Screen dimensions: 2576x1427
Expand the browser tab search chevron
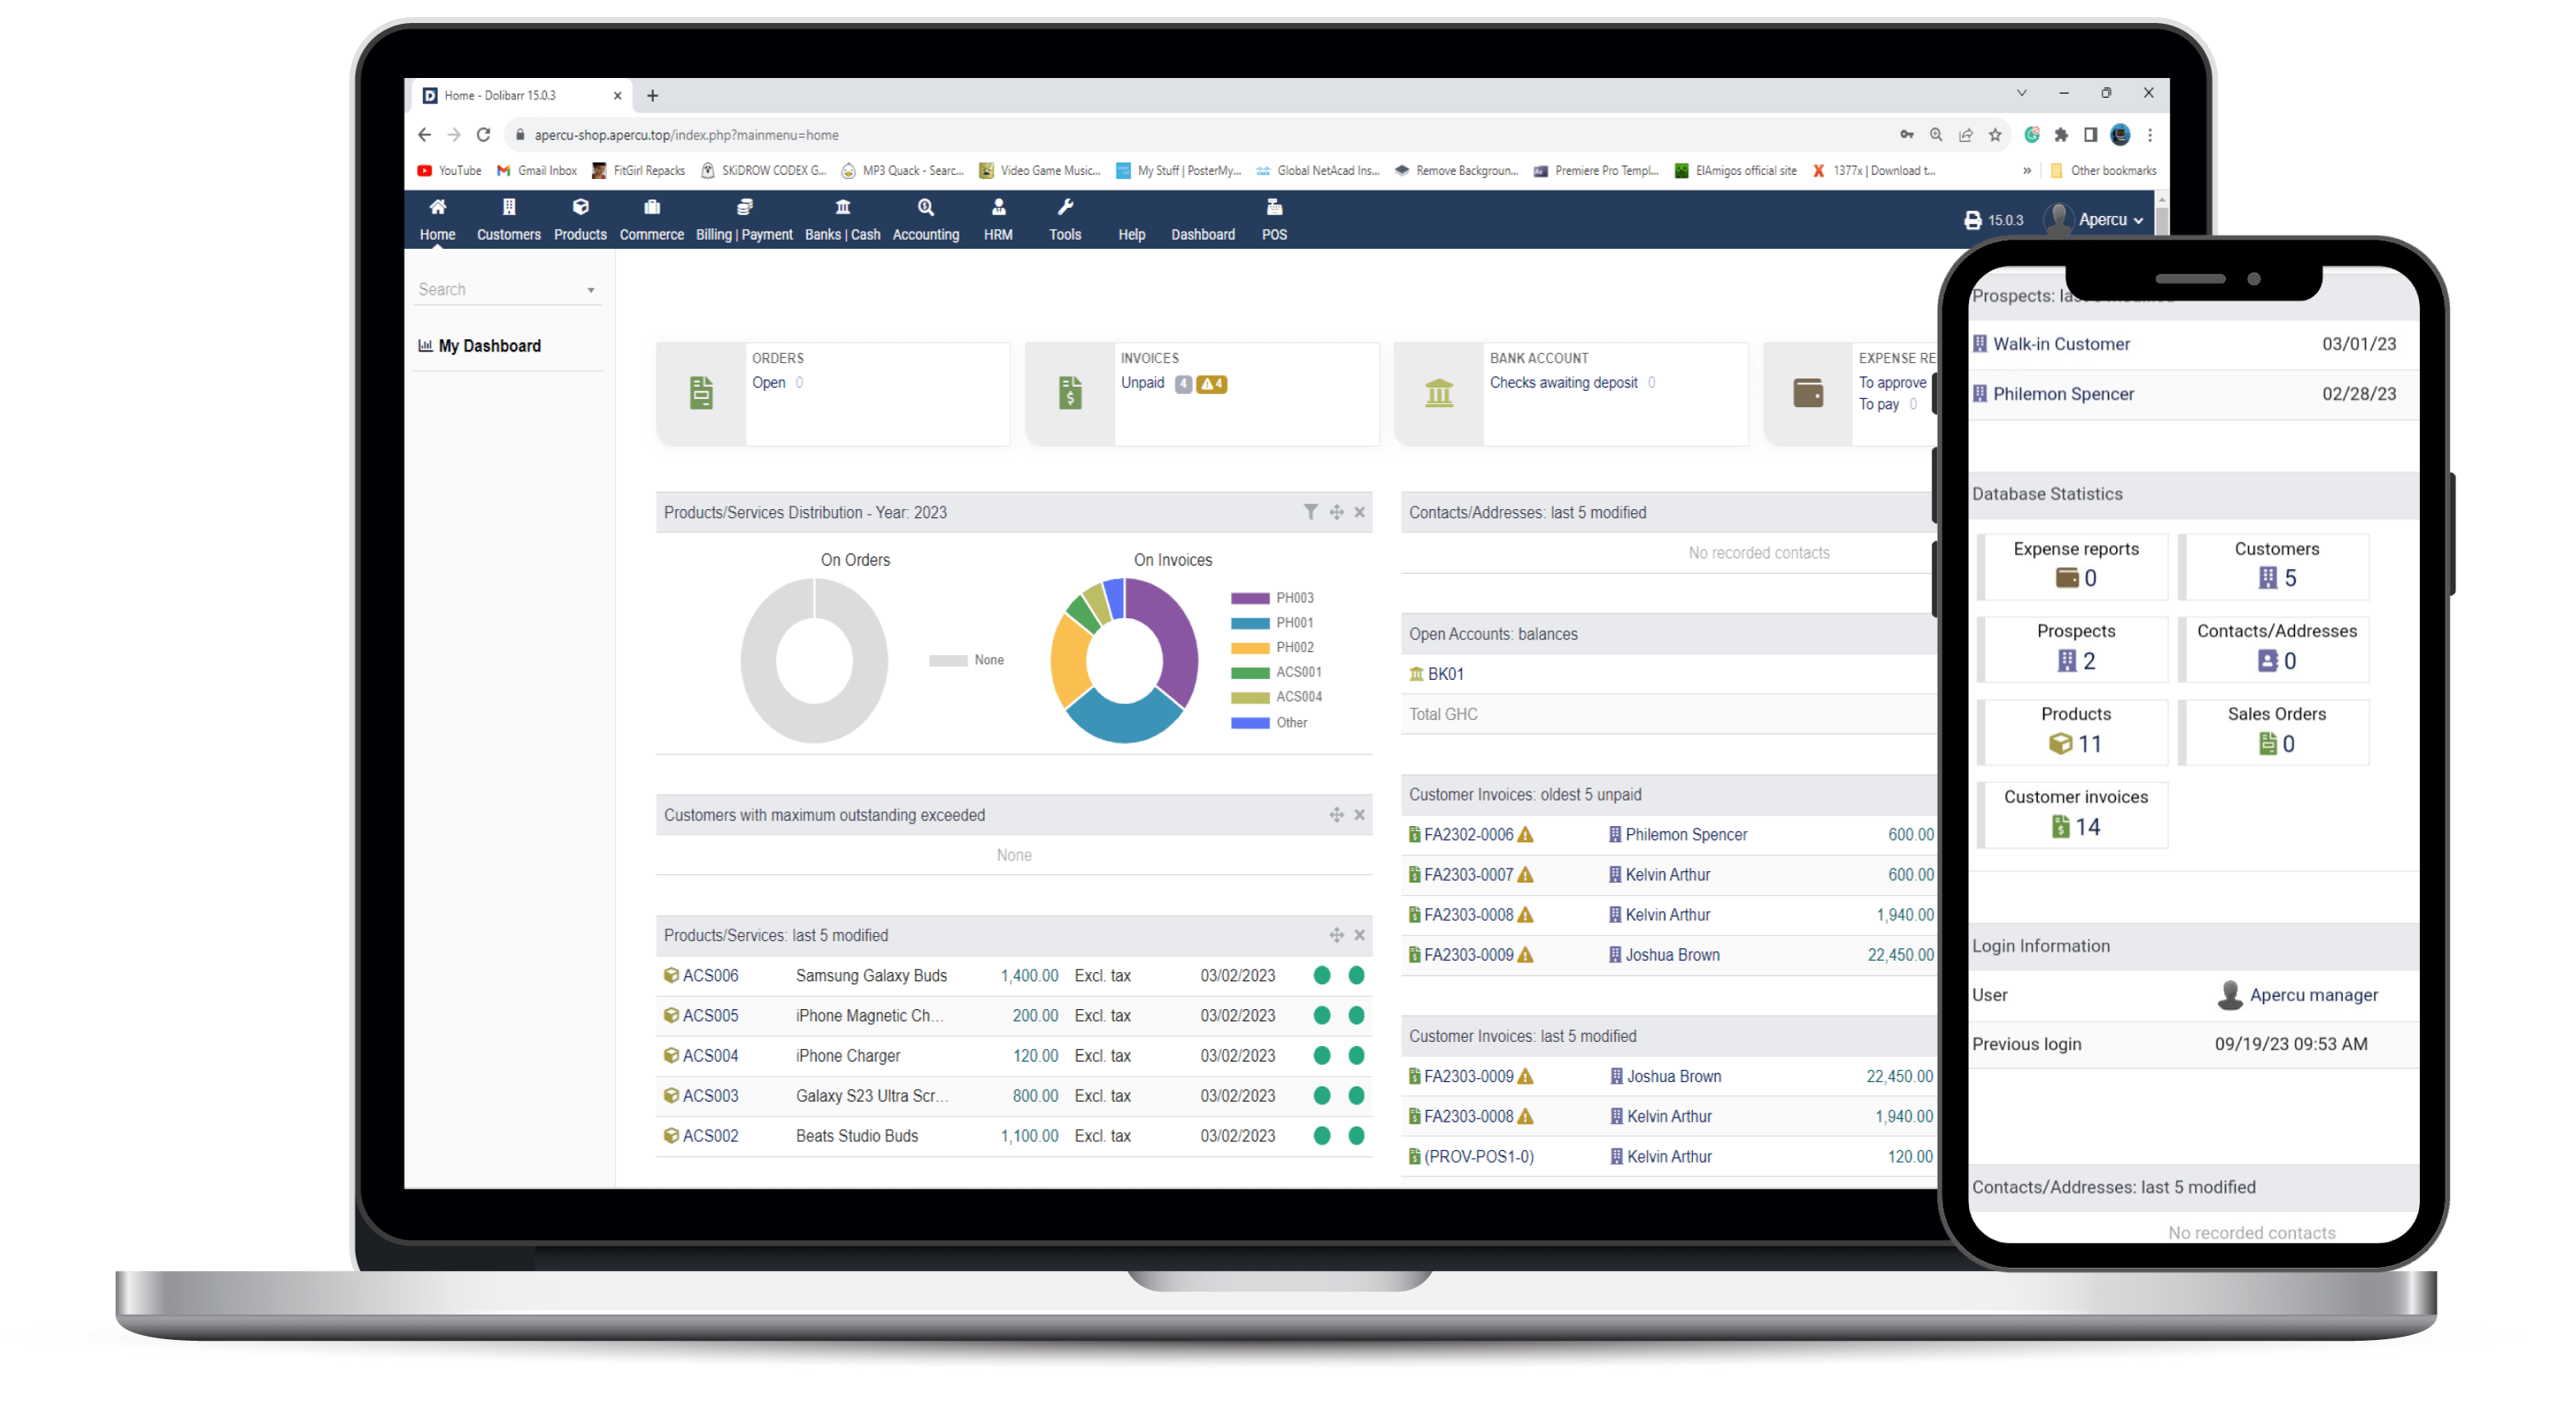2021,93
